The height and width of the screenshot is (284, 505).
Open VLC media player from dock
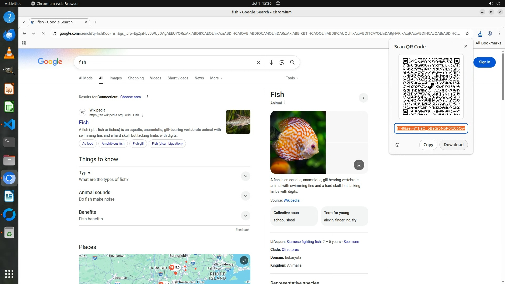(9, 53)
